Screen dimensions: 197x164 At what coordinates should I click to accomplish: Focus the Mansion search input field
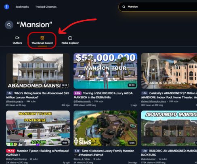pyautogui.click(x=159, y=7)
